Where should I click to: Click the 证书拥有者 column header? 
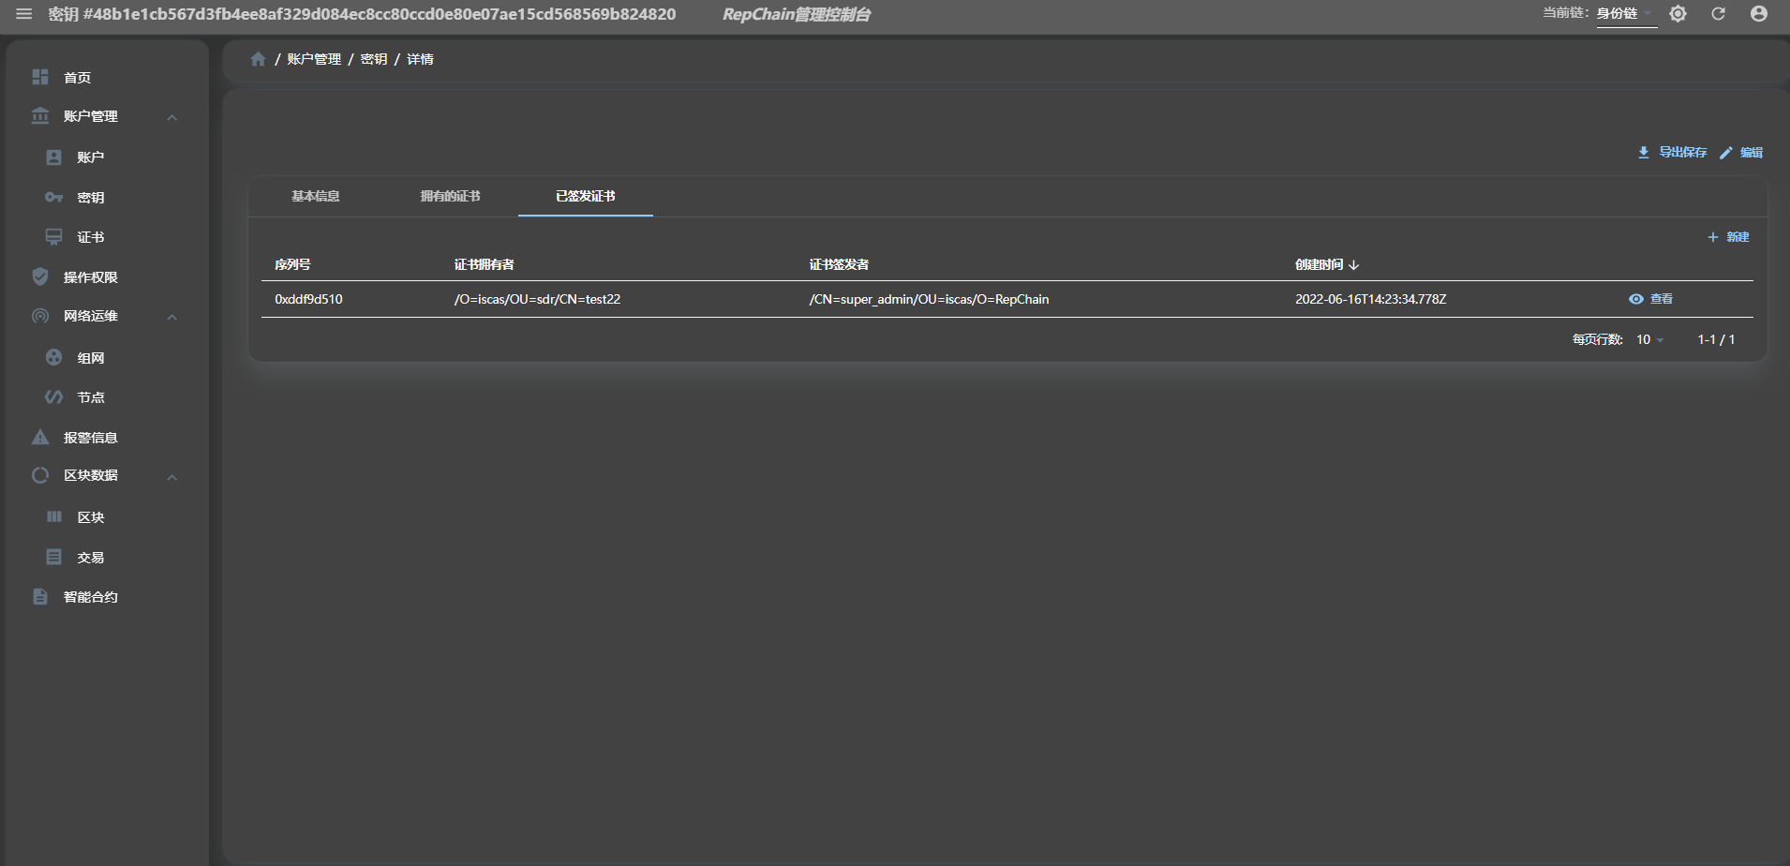coord(485,265)
